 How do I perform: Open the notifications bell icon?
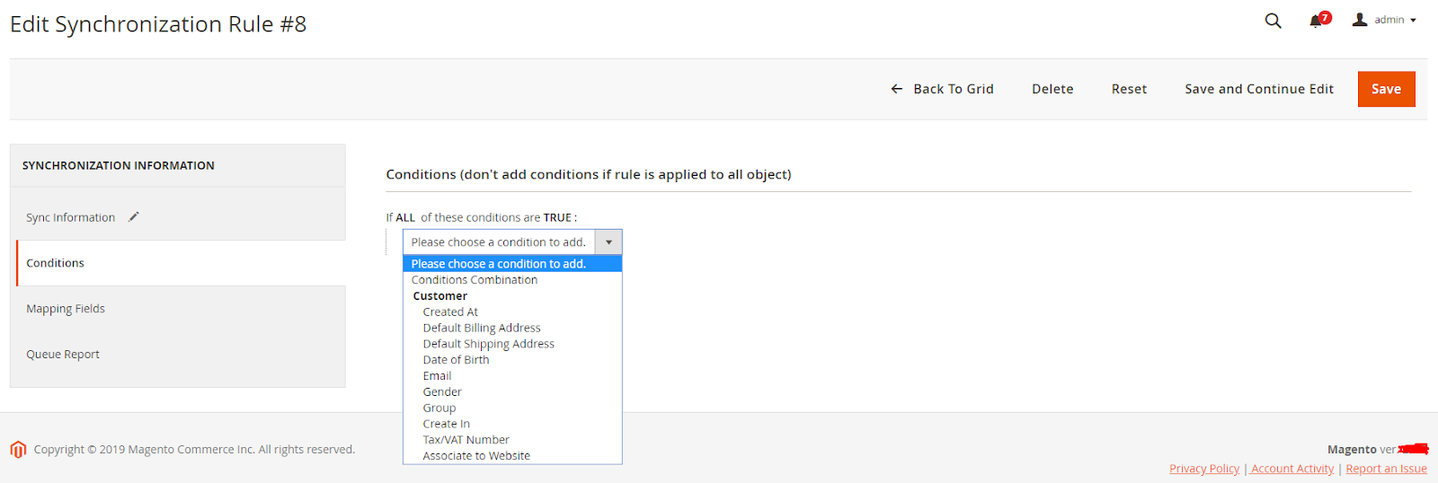point(1316,22)
